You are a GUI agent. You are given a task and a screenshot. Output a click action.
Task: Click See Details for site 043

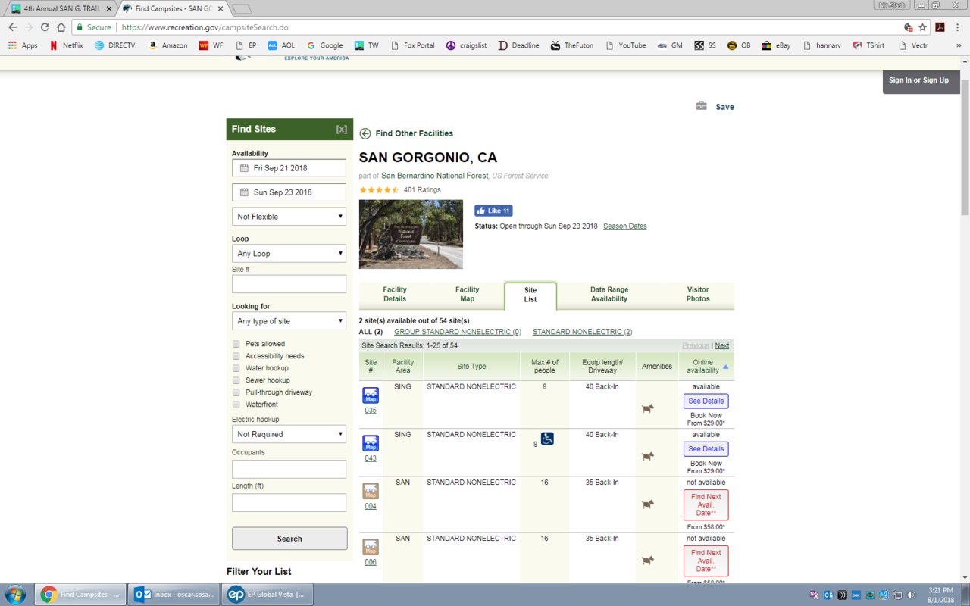[x=706, y=448]
